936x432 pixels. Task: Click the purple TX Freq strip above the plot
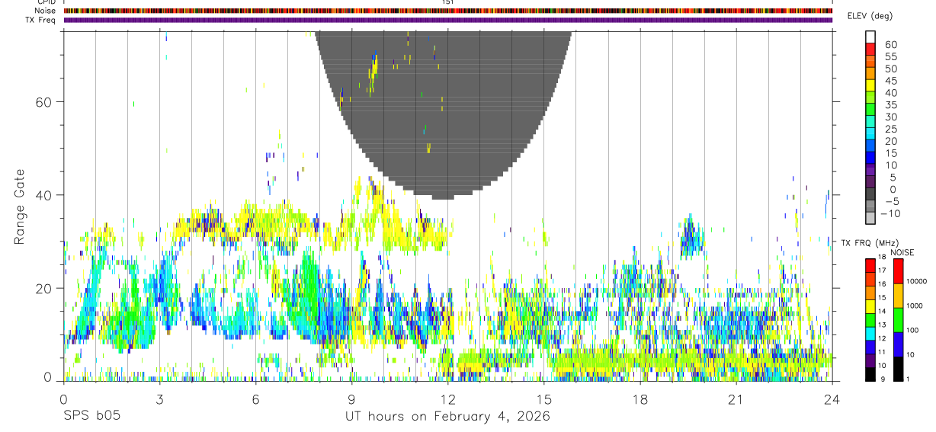click(x=447, y=20)
